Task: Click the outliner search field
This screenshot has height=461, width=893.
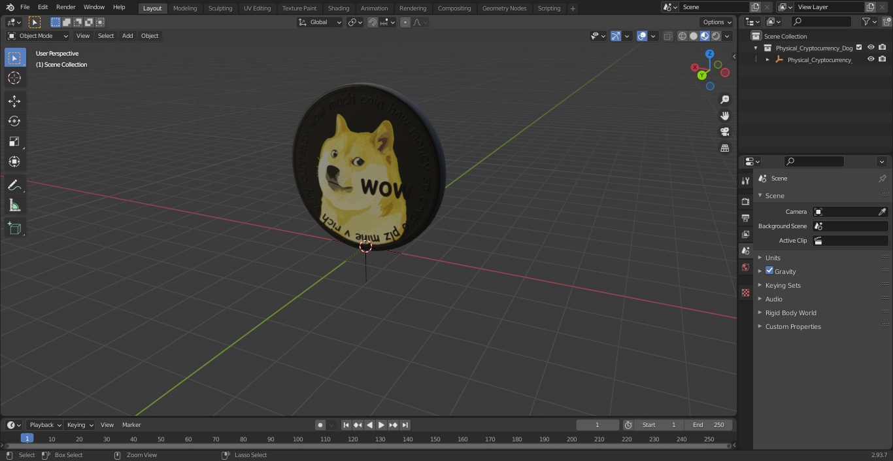Action: click(820, 22)
